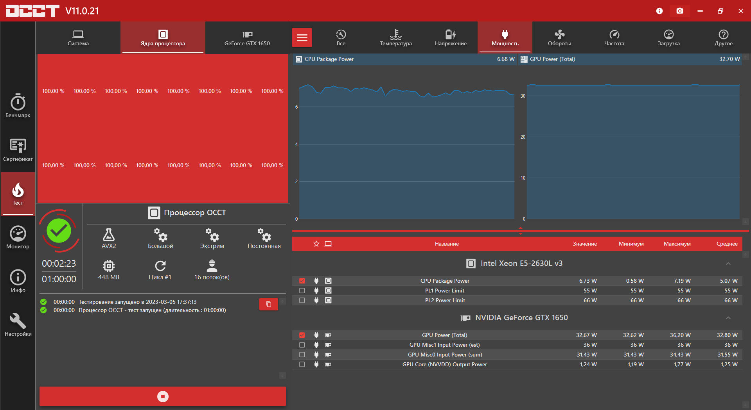Sort sensors by Название column

[x=447, y=244]
